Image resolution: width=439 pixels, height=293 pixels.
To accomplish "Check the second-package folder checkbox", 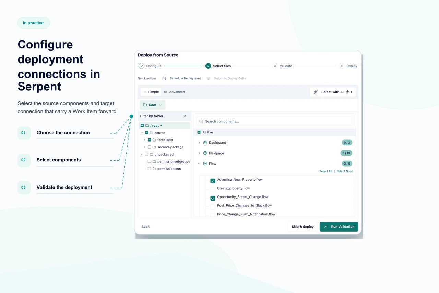I will coord(150,147).
